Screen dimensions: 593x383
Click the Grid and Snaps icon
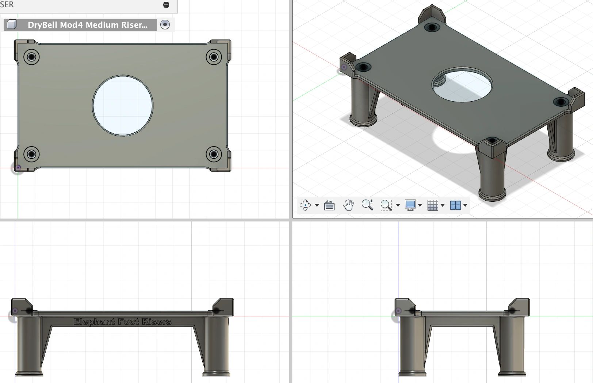(433, 205)
